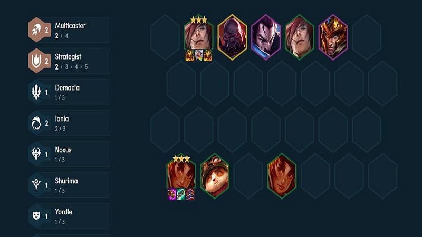The image size is (422, 237).
Task: Click the teal Spear of Shojin item icon
Action: pyautogui.click(x=181, y=194)
